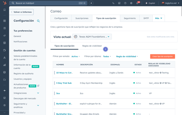Image resolution: width=182 pixels, height=115 pixels.
Task: Open the 3 Day Trial Sub subscription
Action: (x=64, y=83)
